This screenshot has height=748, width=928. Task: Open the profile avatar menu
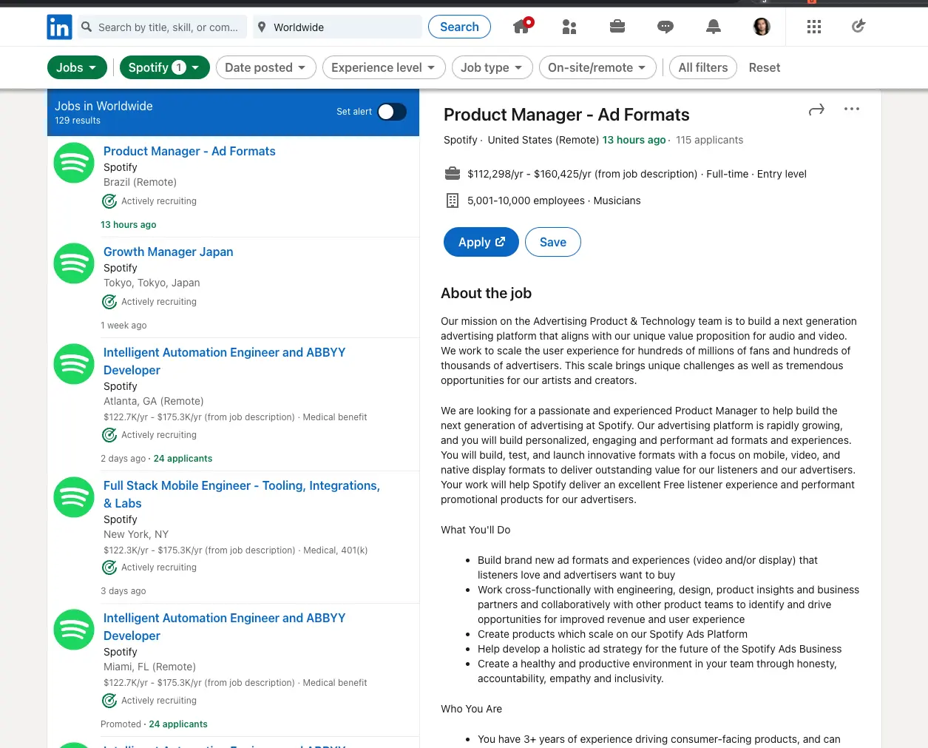(762, 27)
